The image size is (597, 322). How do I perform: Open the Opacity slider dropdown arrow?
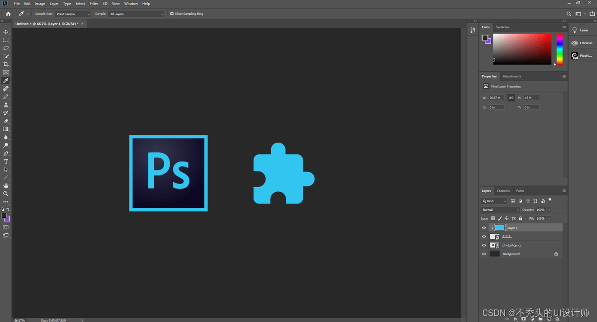pyautogui.click(x=549, y=210)
